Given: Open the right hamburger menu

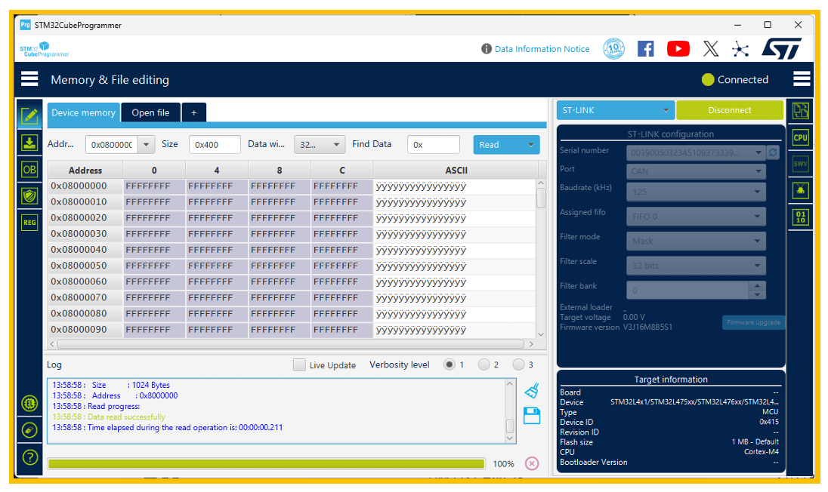Looking at the screenshot, I should 802,79.
